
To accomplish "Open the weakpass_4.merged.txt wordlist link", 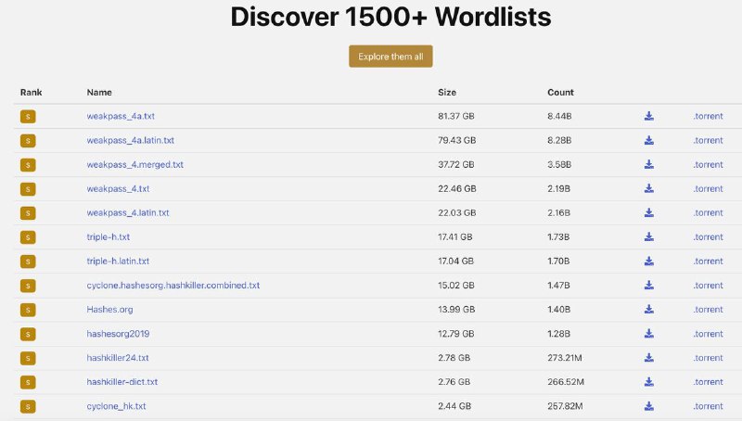I will pyautogui.click(x=134, y=164).
